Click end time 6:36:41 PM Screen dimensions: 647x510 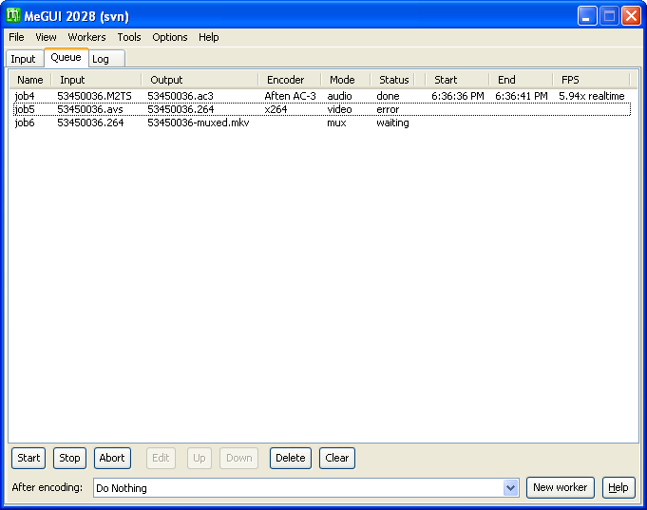(522, 96)
